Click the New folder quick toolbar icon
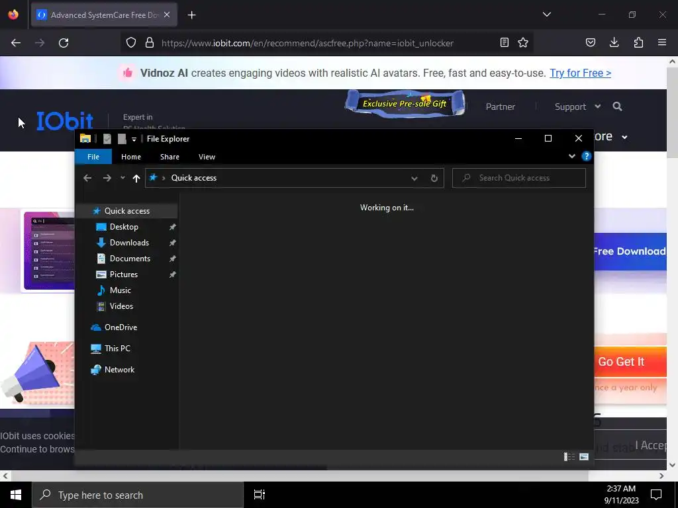The image size is (678, 508). click(x=122, y=139)
